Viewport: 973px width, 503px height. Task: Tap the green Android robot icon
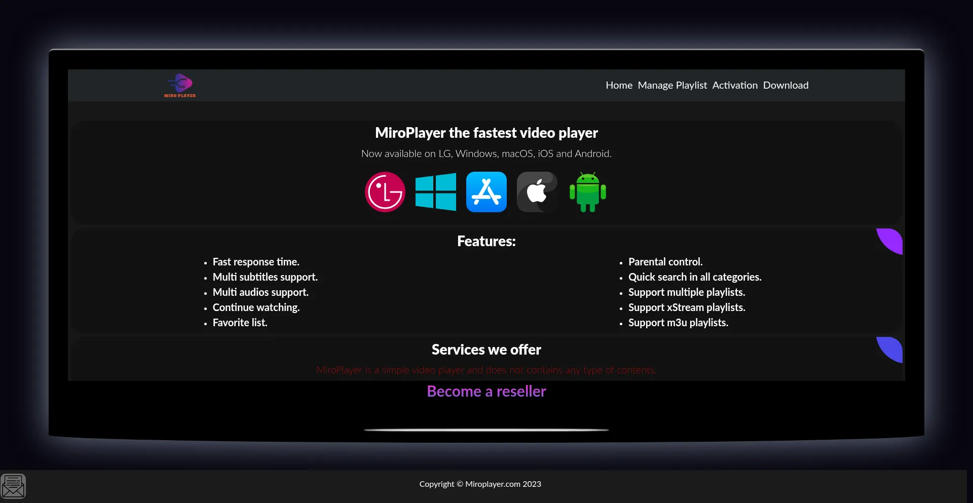[x=588, y=192]
